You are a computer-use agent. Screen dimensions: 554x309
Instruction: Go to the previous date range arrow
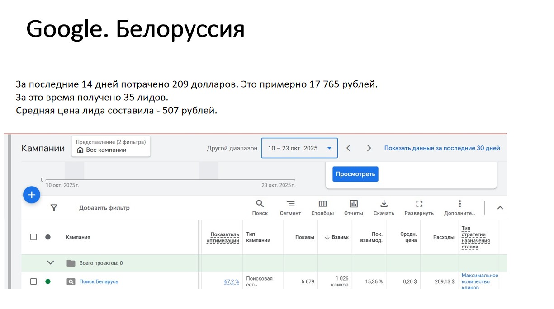coord(348,148)
